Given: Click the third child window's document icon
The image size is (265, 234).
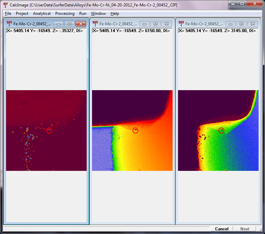Looking at the screenshot, I should pos(181,24).
